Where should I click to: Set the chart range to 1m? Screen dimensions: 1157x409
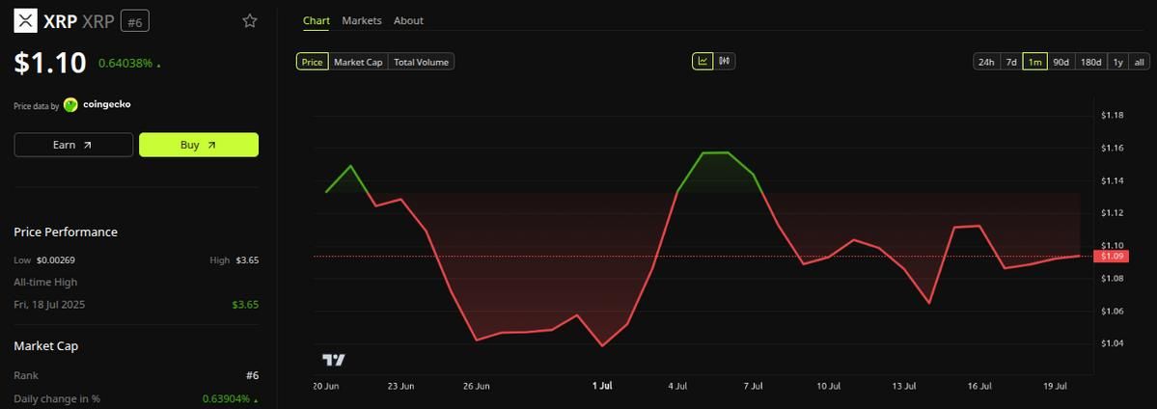pyautogui.click(x=1035, y=62)
